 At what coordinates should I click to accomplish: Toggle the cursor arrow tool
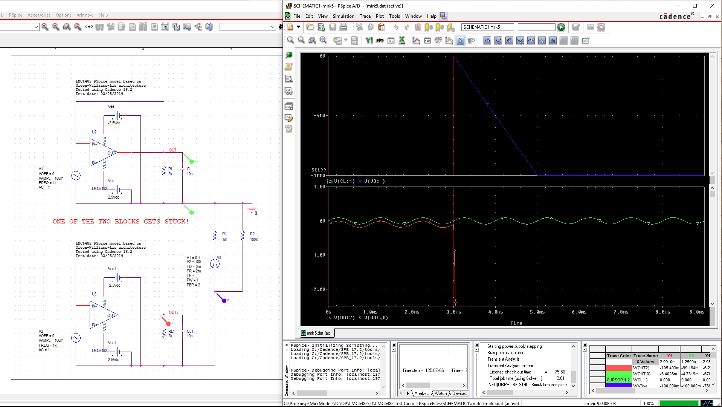coord(460,40)
